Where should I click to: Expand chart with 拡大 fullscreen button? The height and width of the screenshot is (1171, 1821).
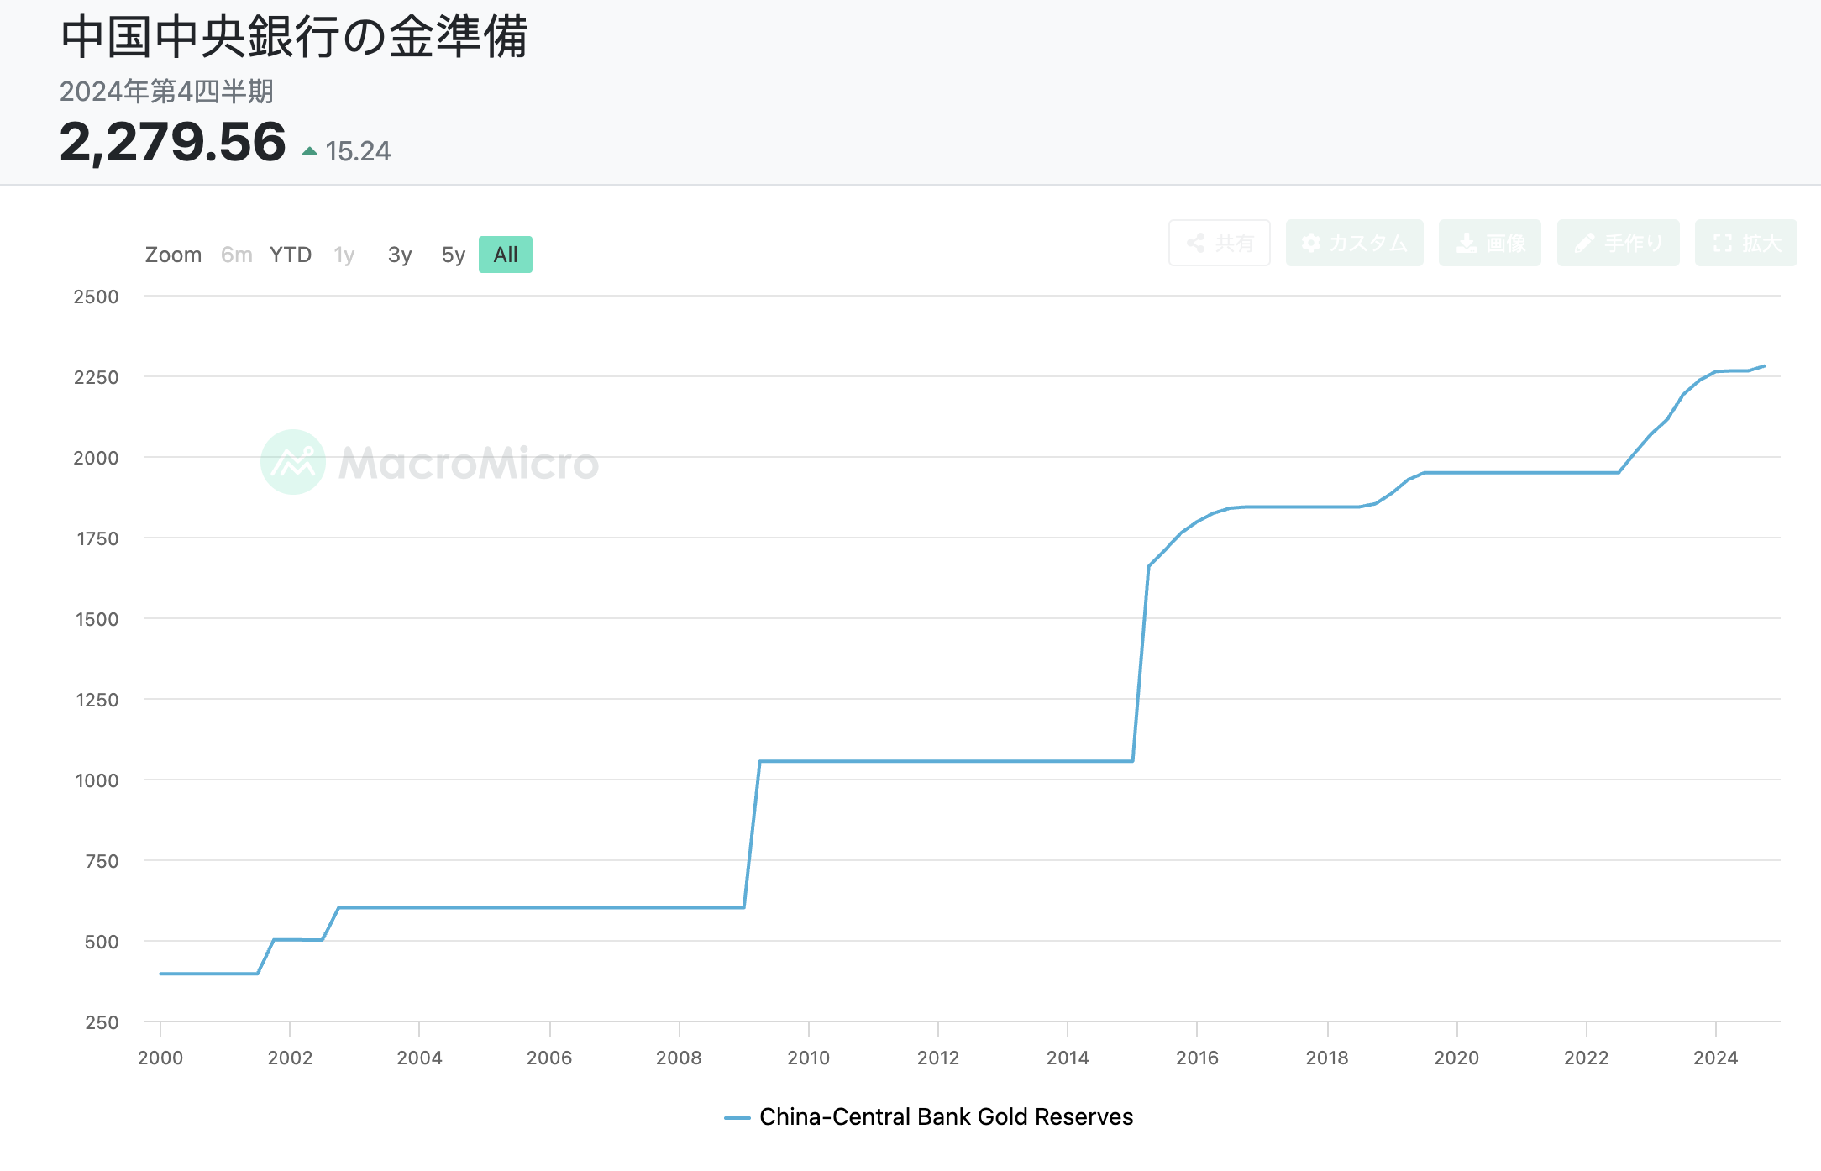pyautogui.click(x=1745, y=244)
